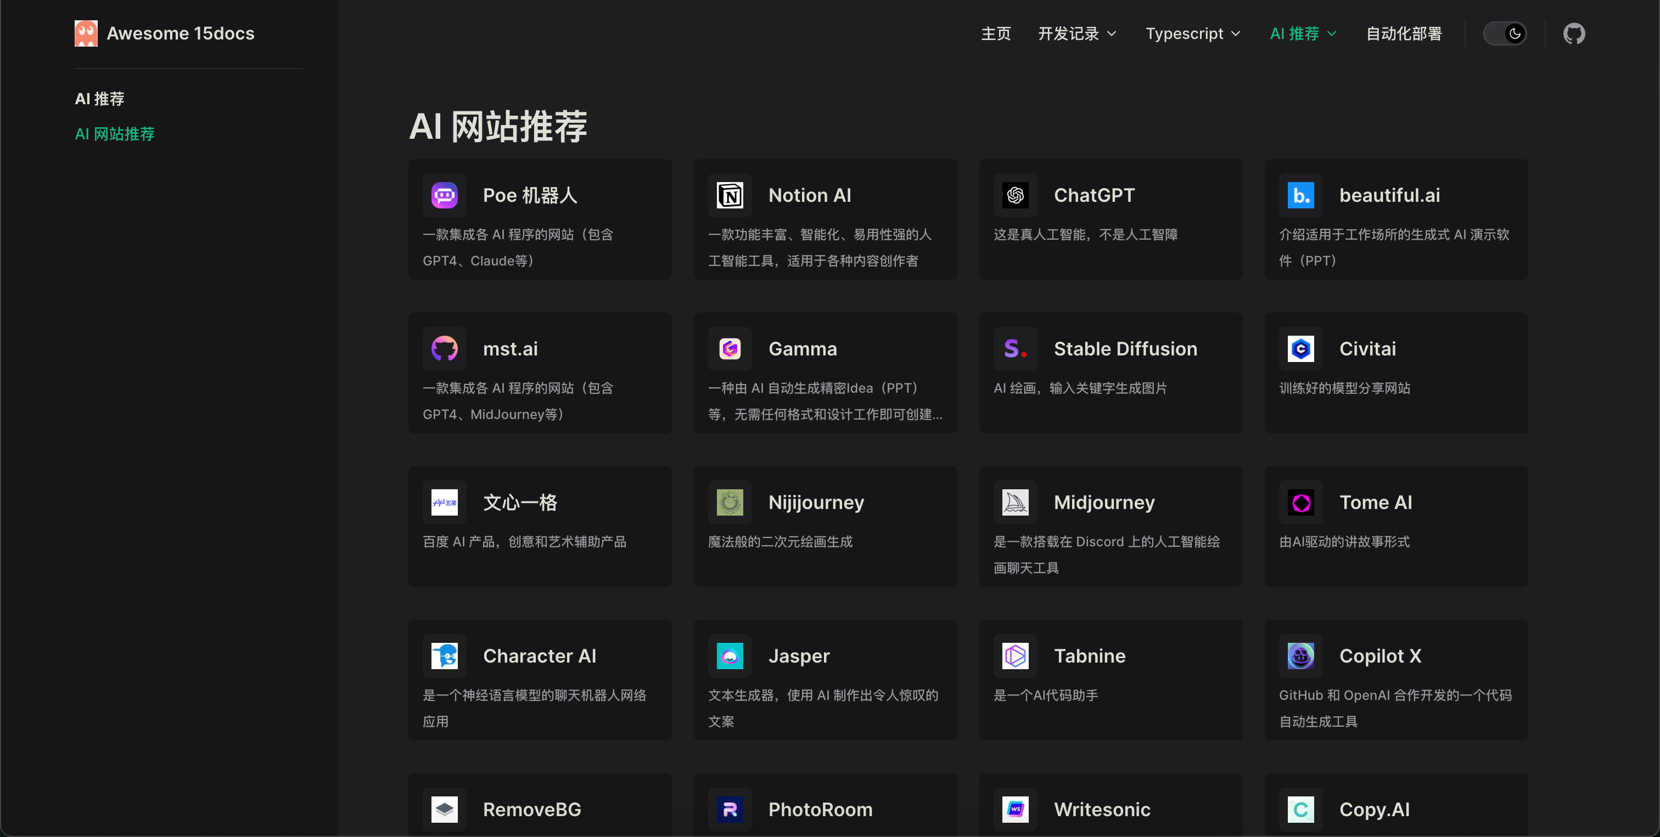Click description '这是真人工智能，不是人工智障'
The width and height of the screenshot is (1660, 837).
[x=1085, y=234]
